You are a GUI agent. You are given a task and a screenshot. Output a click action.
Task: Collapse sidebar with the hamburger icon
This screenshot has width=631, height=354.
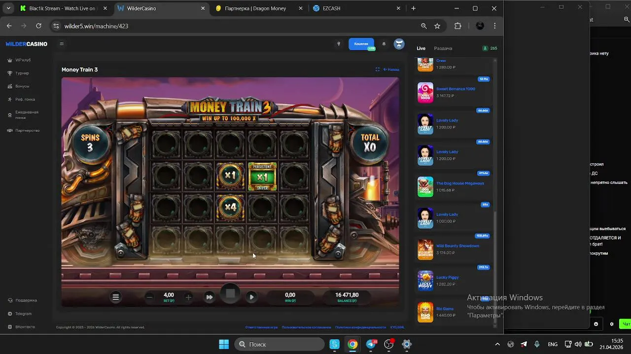(62, 44)
